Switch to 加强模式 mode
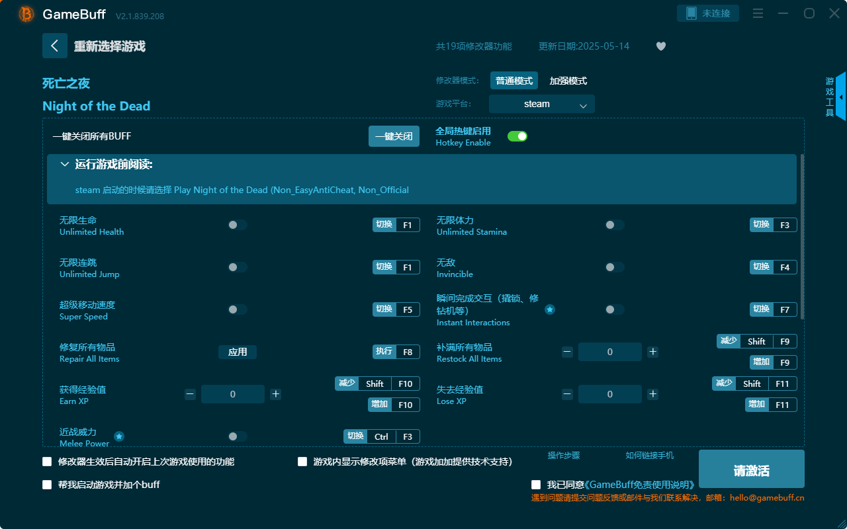The height and width of the screenshot is (529, 847). [x=569, y=80]
